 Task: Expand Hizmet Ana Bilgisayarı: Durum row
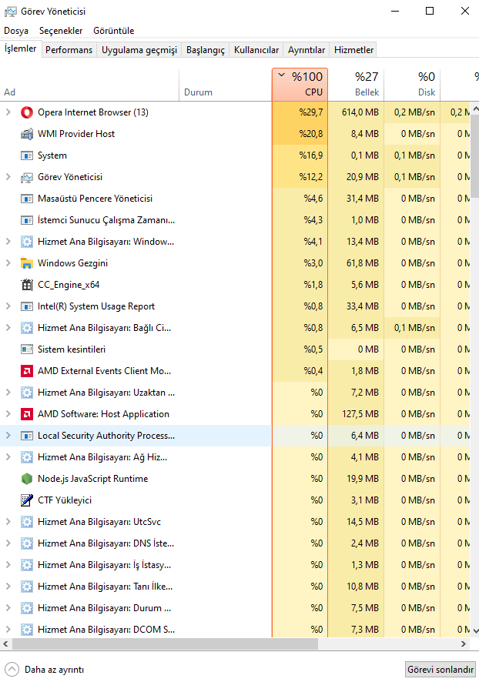pyautogui.click(x=8, y=608)
